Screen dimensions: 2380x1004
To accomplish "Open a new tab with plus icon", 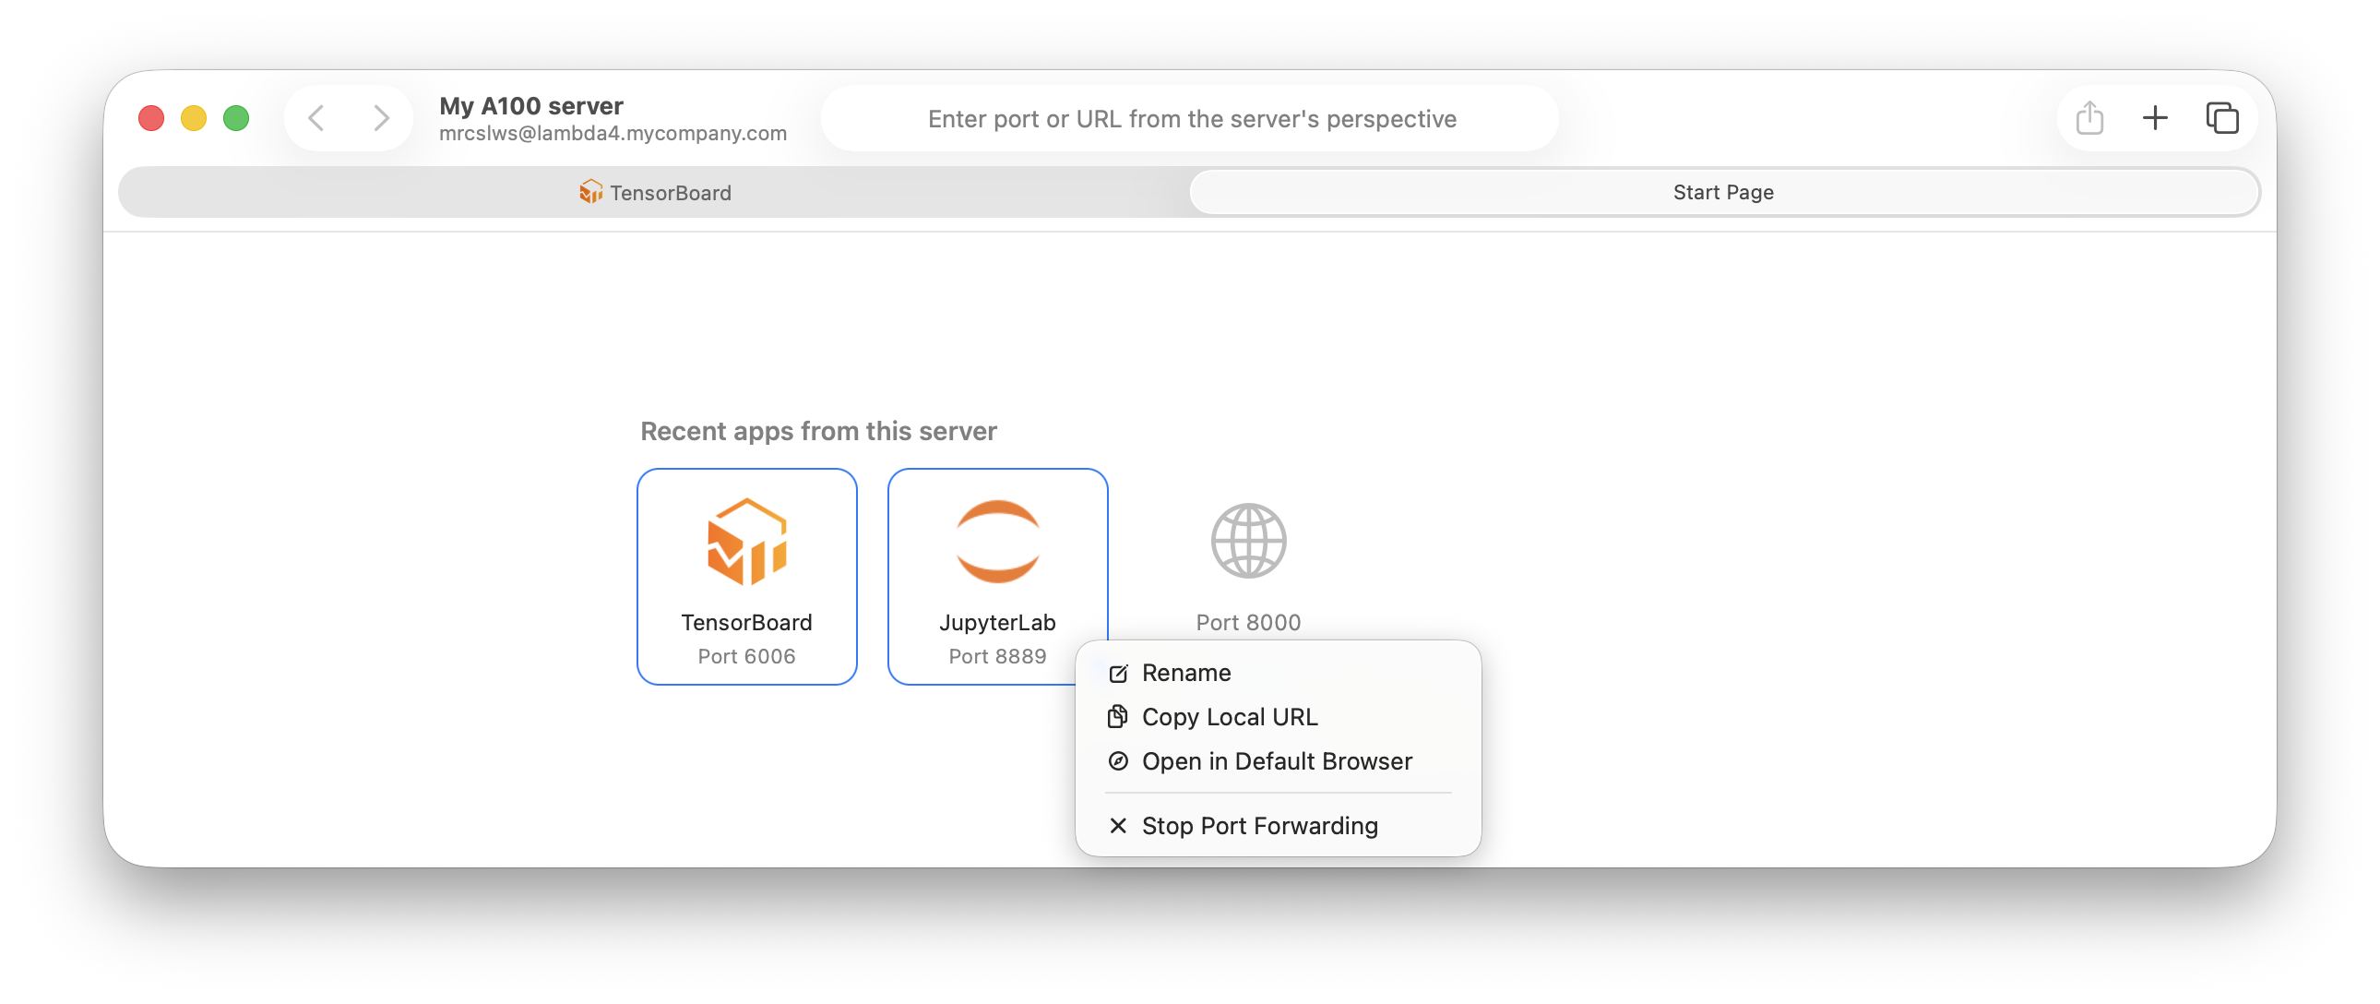I will pos(2155,118).
